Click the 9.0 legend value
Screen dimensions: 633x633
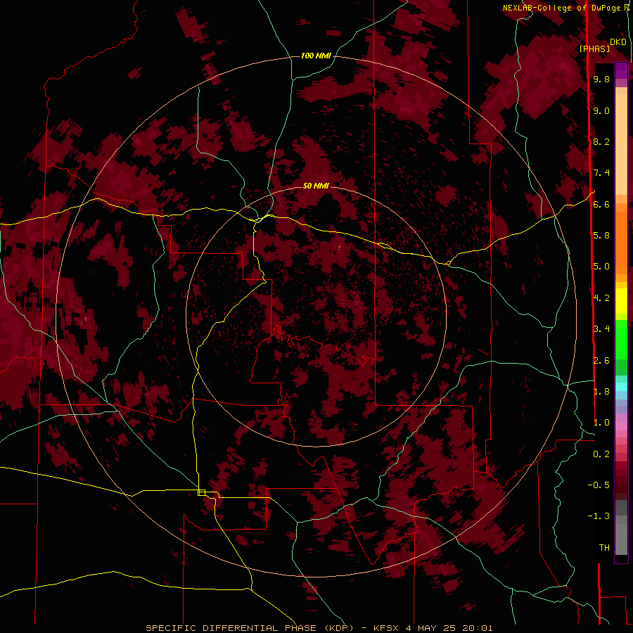tap(601, 110)
